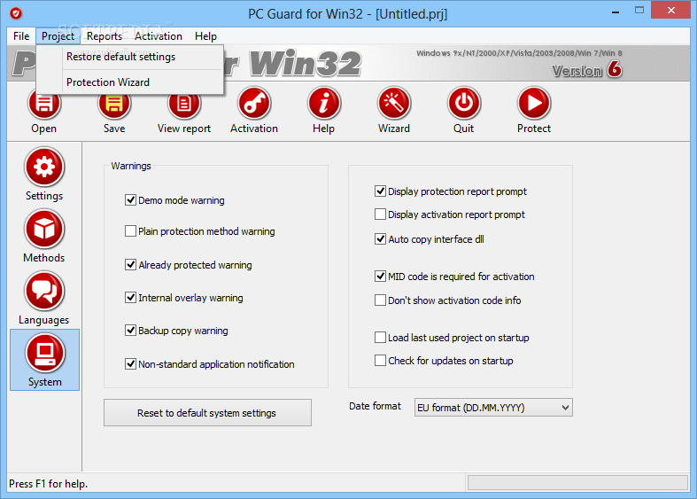Enable Plain protection method warning

point(130,231)
